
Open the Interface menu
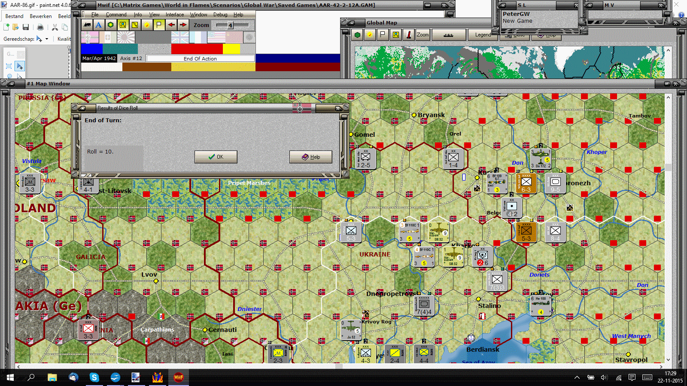pos(175,15)
